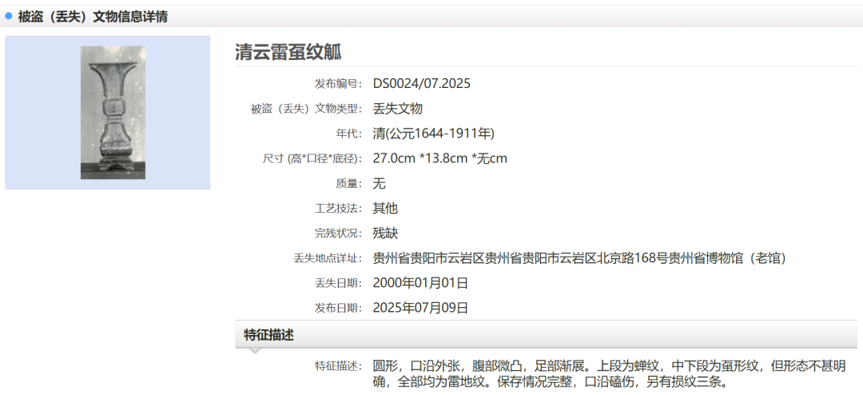Viewport: 863px width, 395px height.
Task: Select the publish date 2025年07月09日
Action: [420, 308]
